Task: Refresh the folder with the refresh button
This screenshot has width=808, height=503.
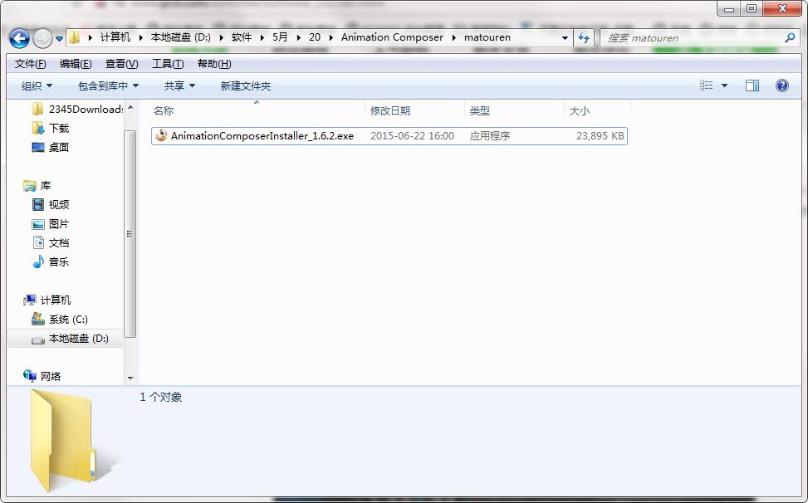Action: click(x=584, y=37)
